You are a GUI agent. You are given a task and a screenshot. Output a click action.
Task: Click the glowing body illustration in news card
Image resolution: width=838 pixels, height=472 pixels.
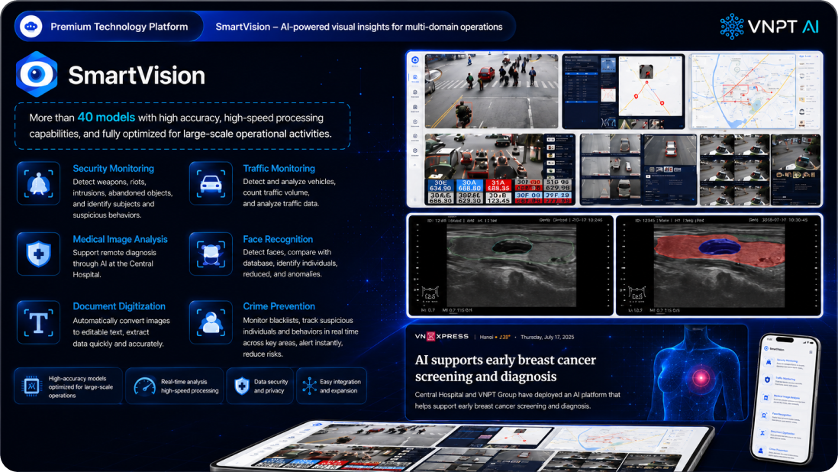(x=696, y=373)
